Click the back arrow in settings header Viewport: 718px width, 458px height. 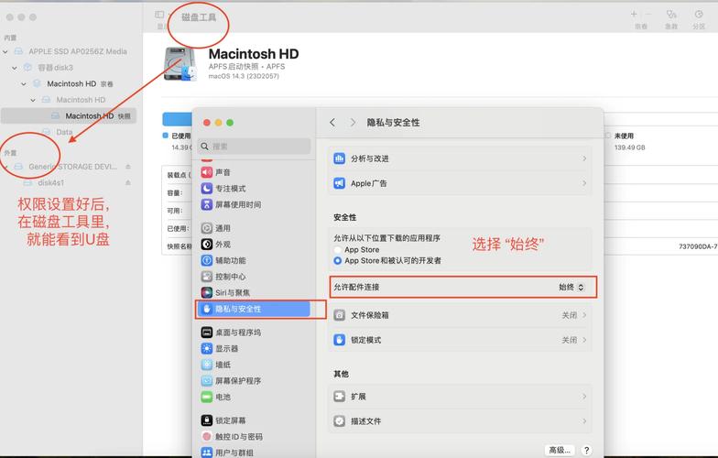(x=332, y=123)
